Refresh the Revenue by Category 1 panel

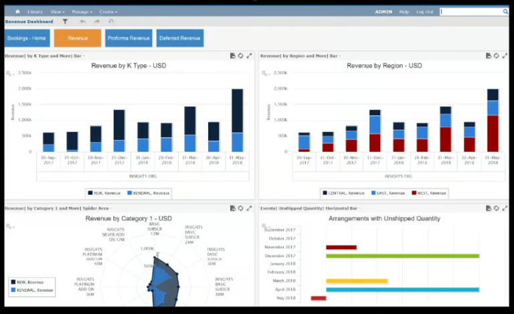(x=241, y=208)
